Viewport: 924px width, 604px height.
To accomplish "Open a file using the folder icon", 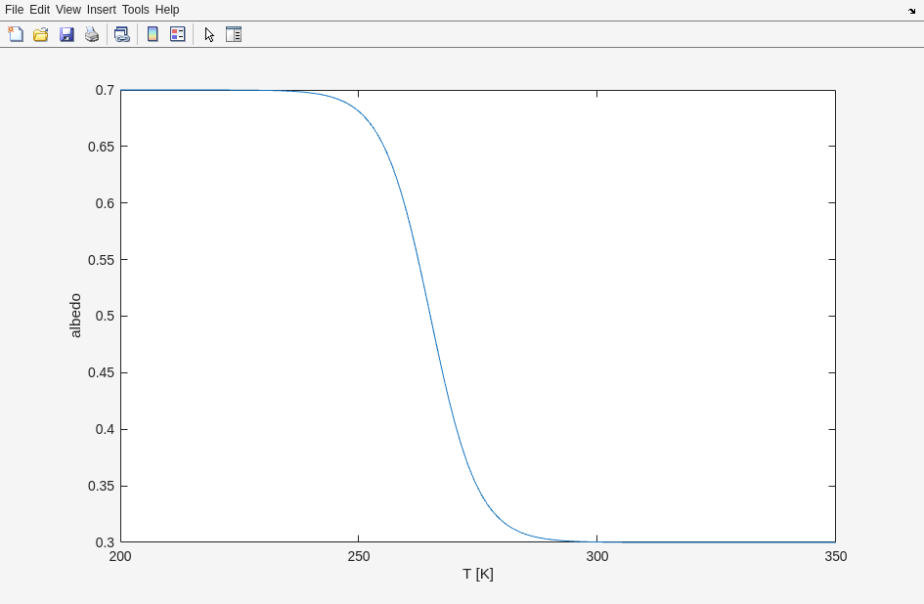I will click(x=41, y=34).
